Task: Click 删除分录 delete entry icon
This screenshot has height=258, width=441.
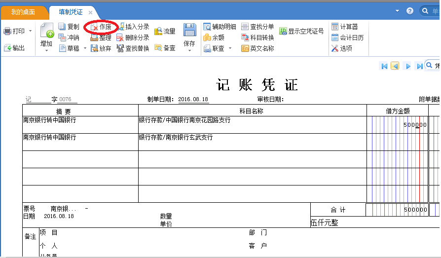Action: 120,37
